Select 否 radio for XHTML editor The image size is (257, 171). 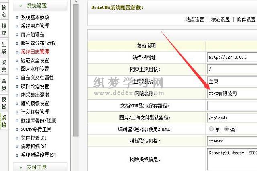pos(226,129)
